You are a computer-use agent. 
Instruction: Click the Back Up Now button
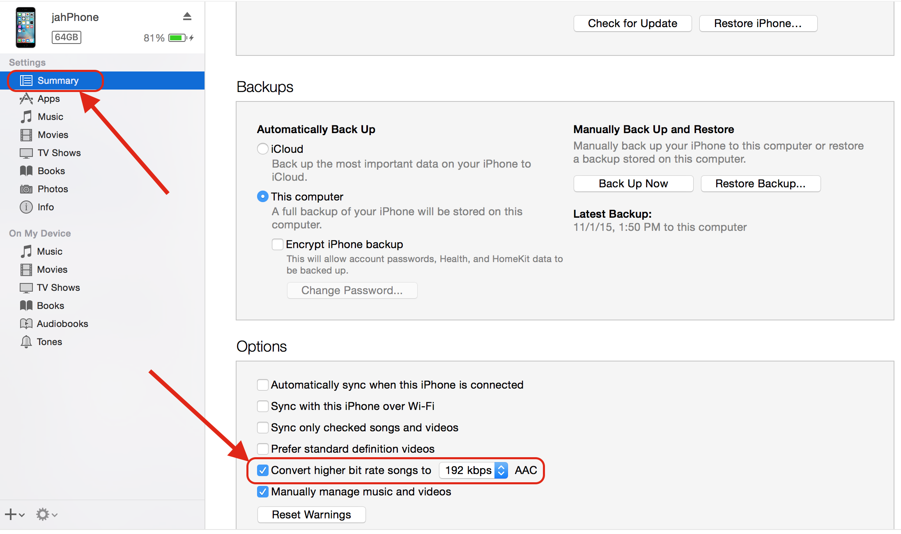tap(633, 184)
